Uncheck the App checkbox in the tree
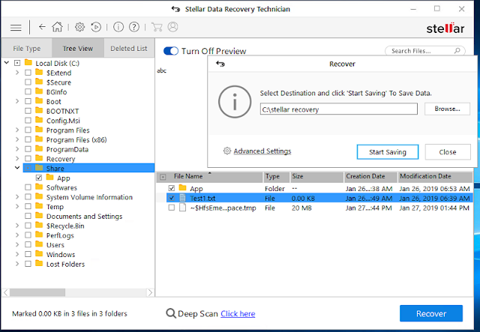 point(39,178)
